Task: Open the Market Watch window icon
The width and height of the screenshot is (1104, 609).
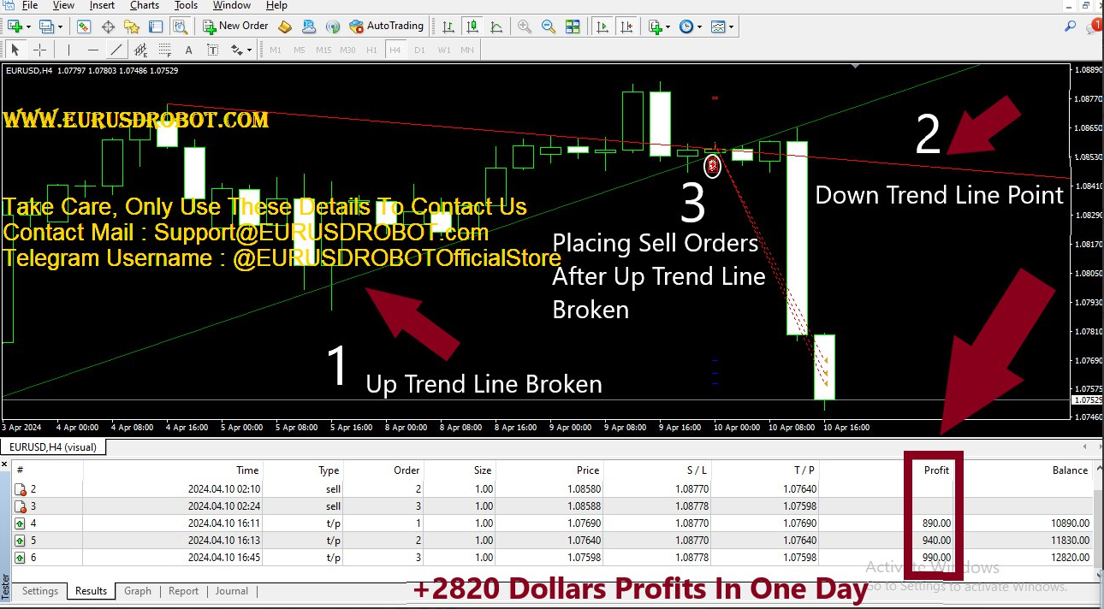Action: pos(84,27)
